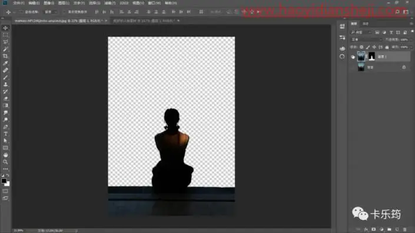Screen dimensions: 415x233
Task: Select the Brush tool
Action: click(x=5, y=78)
